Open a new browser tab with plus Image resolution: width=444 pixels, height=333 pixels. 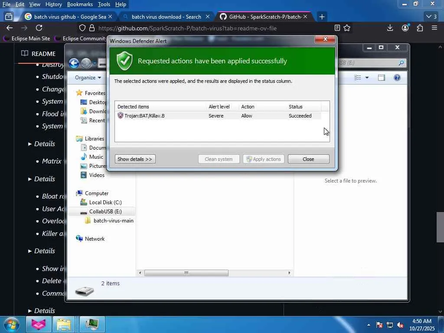tap(322, 17)
